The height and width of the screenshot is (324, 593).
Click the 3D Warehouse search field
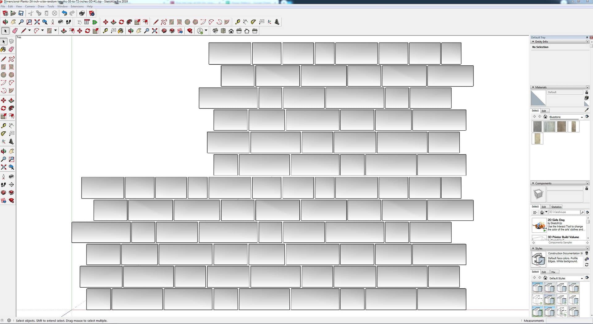click(x=564, y=212)
